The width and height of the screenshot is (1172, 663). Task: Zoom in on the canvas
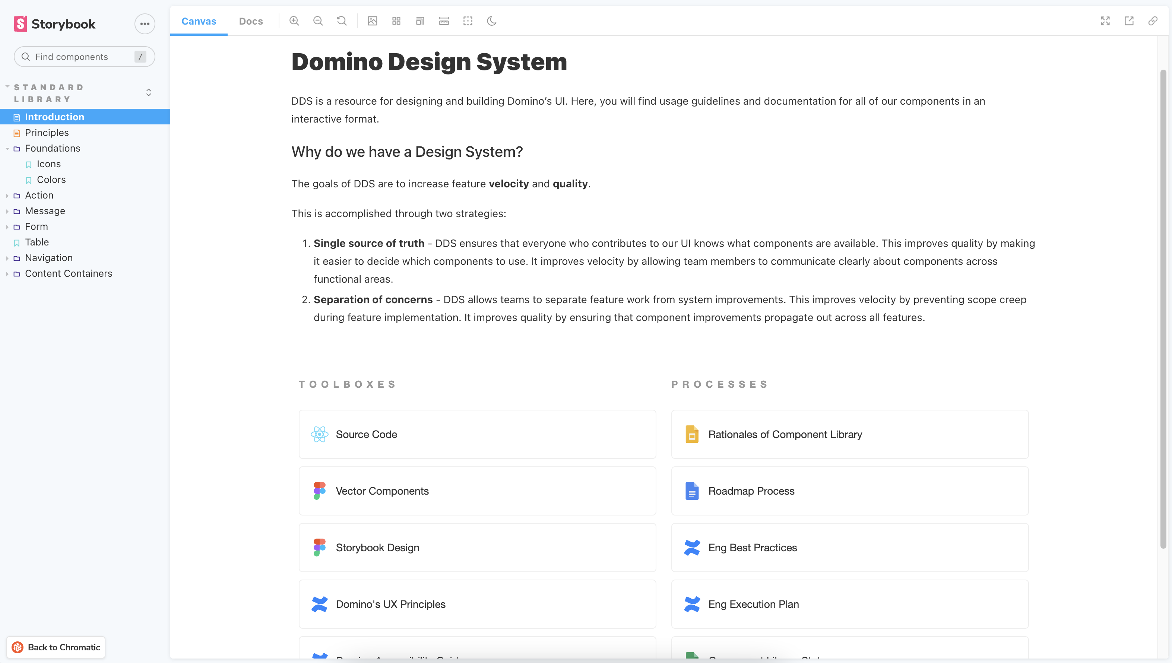point(294,21)
